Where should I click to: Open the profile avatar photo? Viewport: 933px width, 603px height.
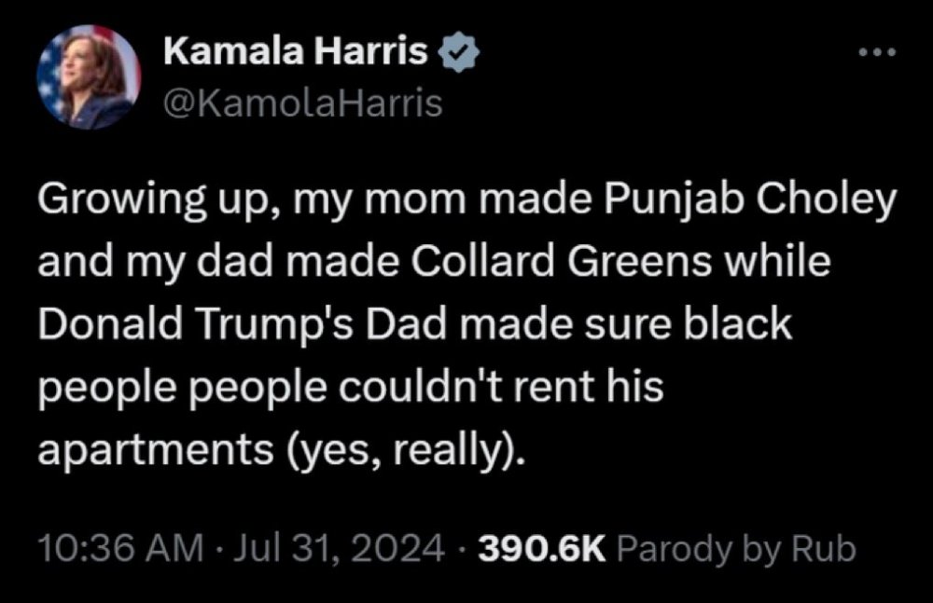tap(85, 77)
